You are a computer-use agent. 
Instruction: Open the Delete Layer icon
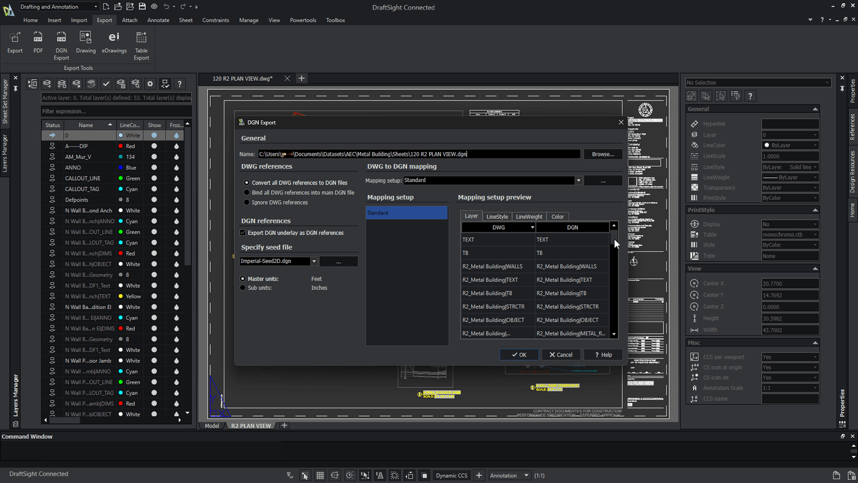pyautogui.click(x=76, y=84)
